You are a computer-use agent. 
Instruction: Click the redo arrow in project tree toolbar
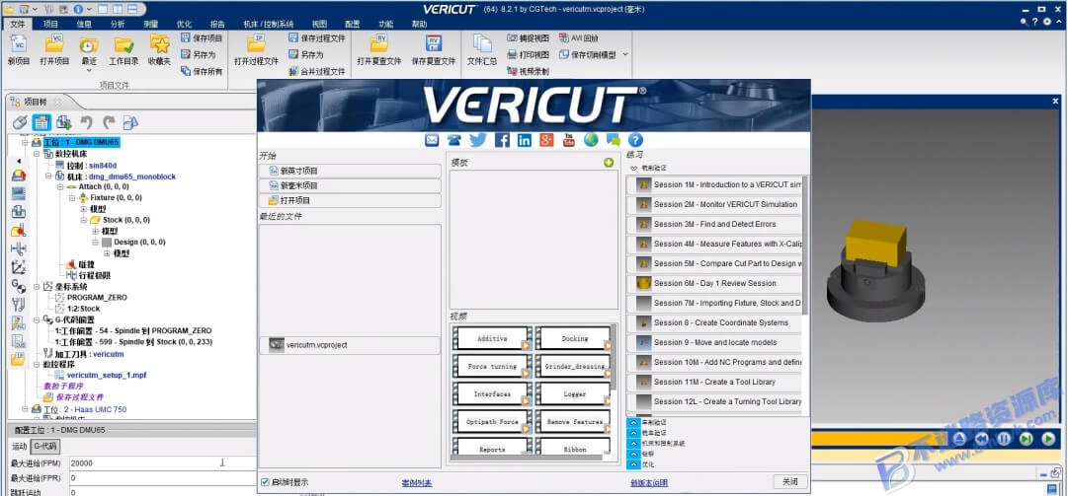tap(109, 122)
